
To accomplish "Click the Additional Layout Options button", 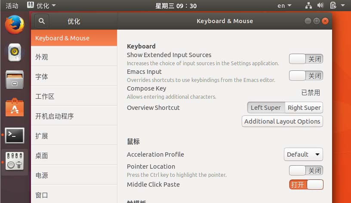I will tap(282, 121).
